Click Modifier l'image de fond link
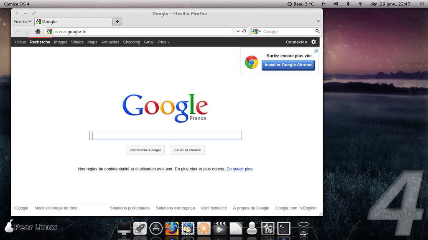This screenshot has height=240, width=428. tap(56, 208)
